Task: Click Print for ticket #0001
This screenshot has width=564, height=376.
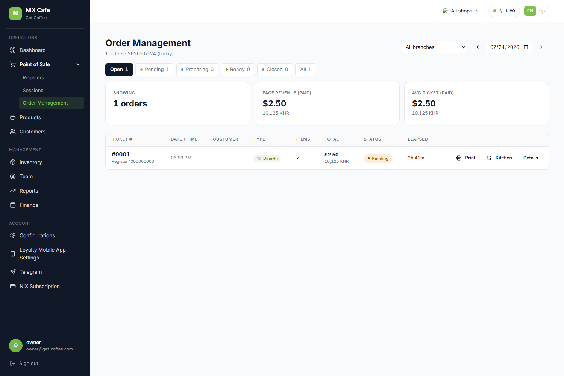Action: [465, 158]
